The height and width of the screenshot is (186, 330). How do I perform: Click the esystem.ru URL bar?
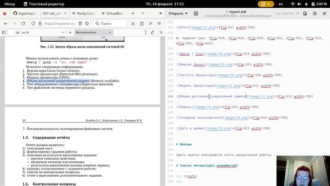click(x=60, y=23)
